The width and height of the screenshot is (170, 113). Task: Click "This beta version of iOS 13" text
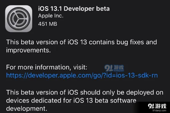pos(47,42)
